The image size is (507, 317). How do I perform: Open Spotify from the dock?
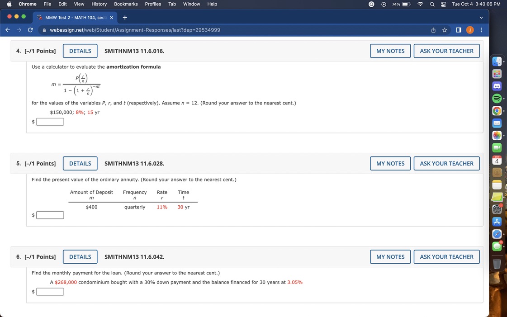(497, 98)
